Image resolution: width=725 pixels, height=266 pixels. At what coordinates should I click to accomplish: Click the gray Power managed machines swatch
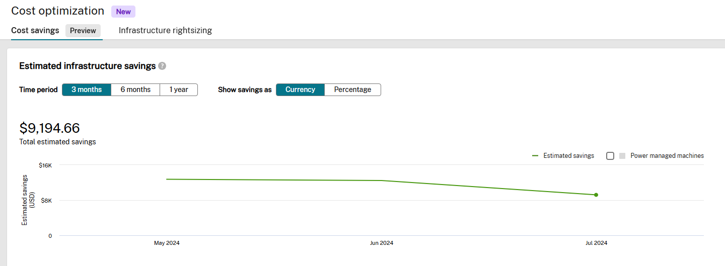pyautogui.click(x=622, y=156)
